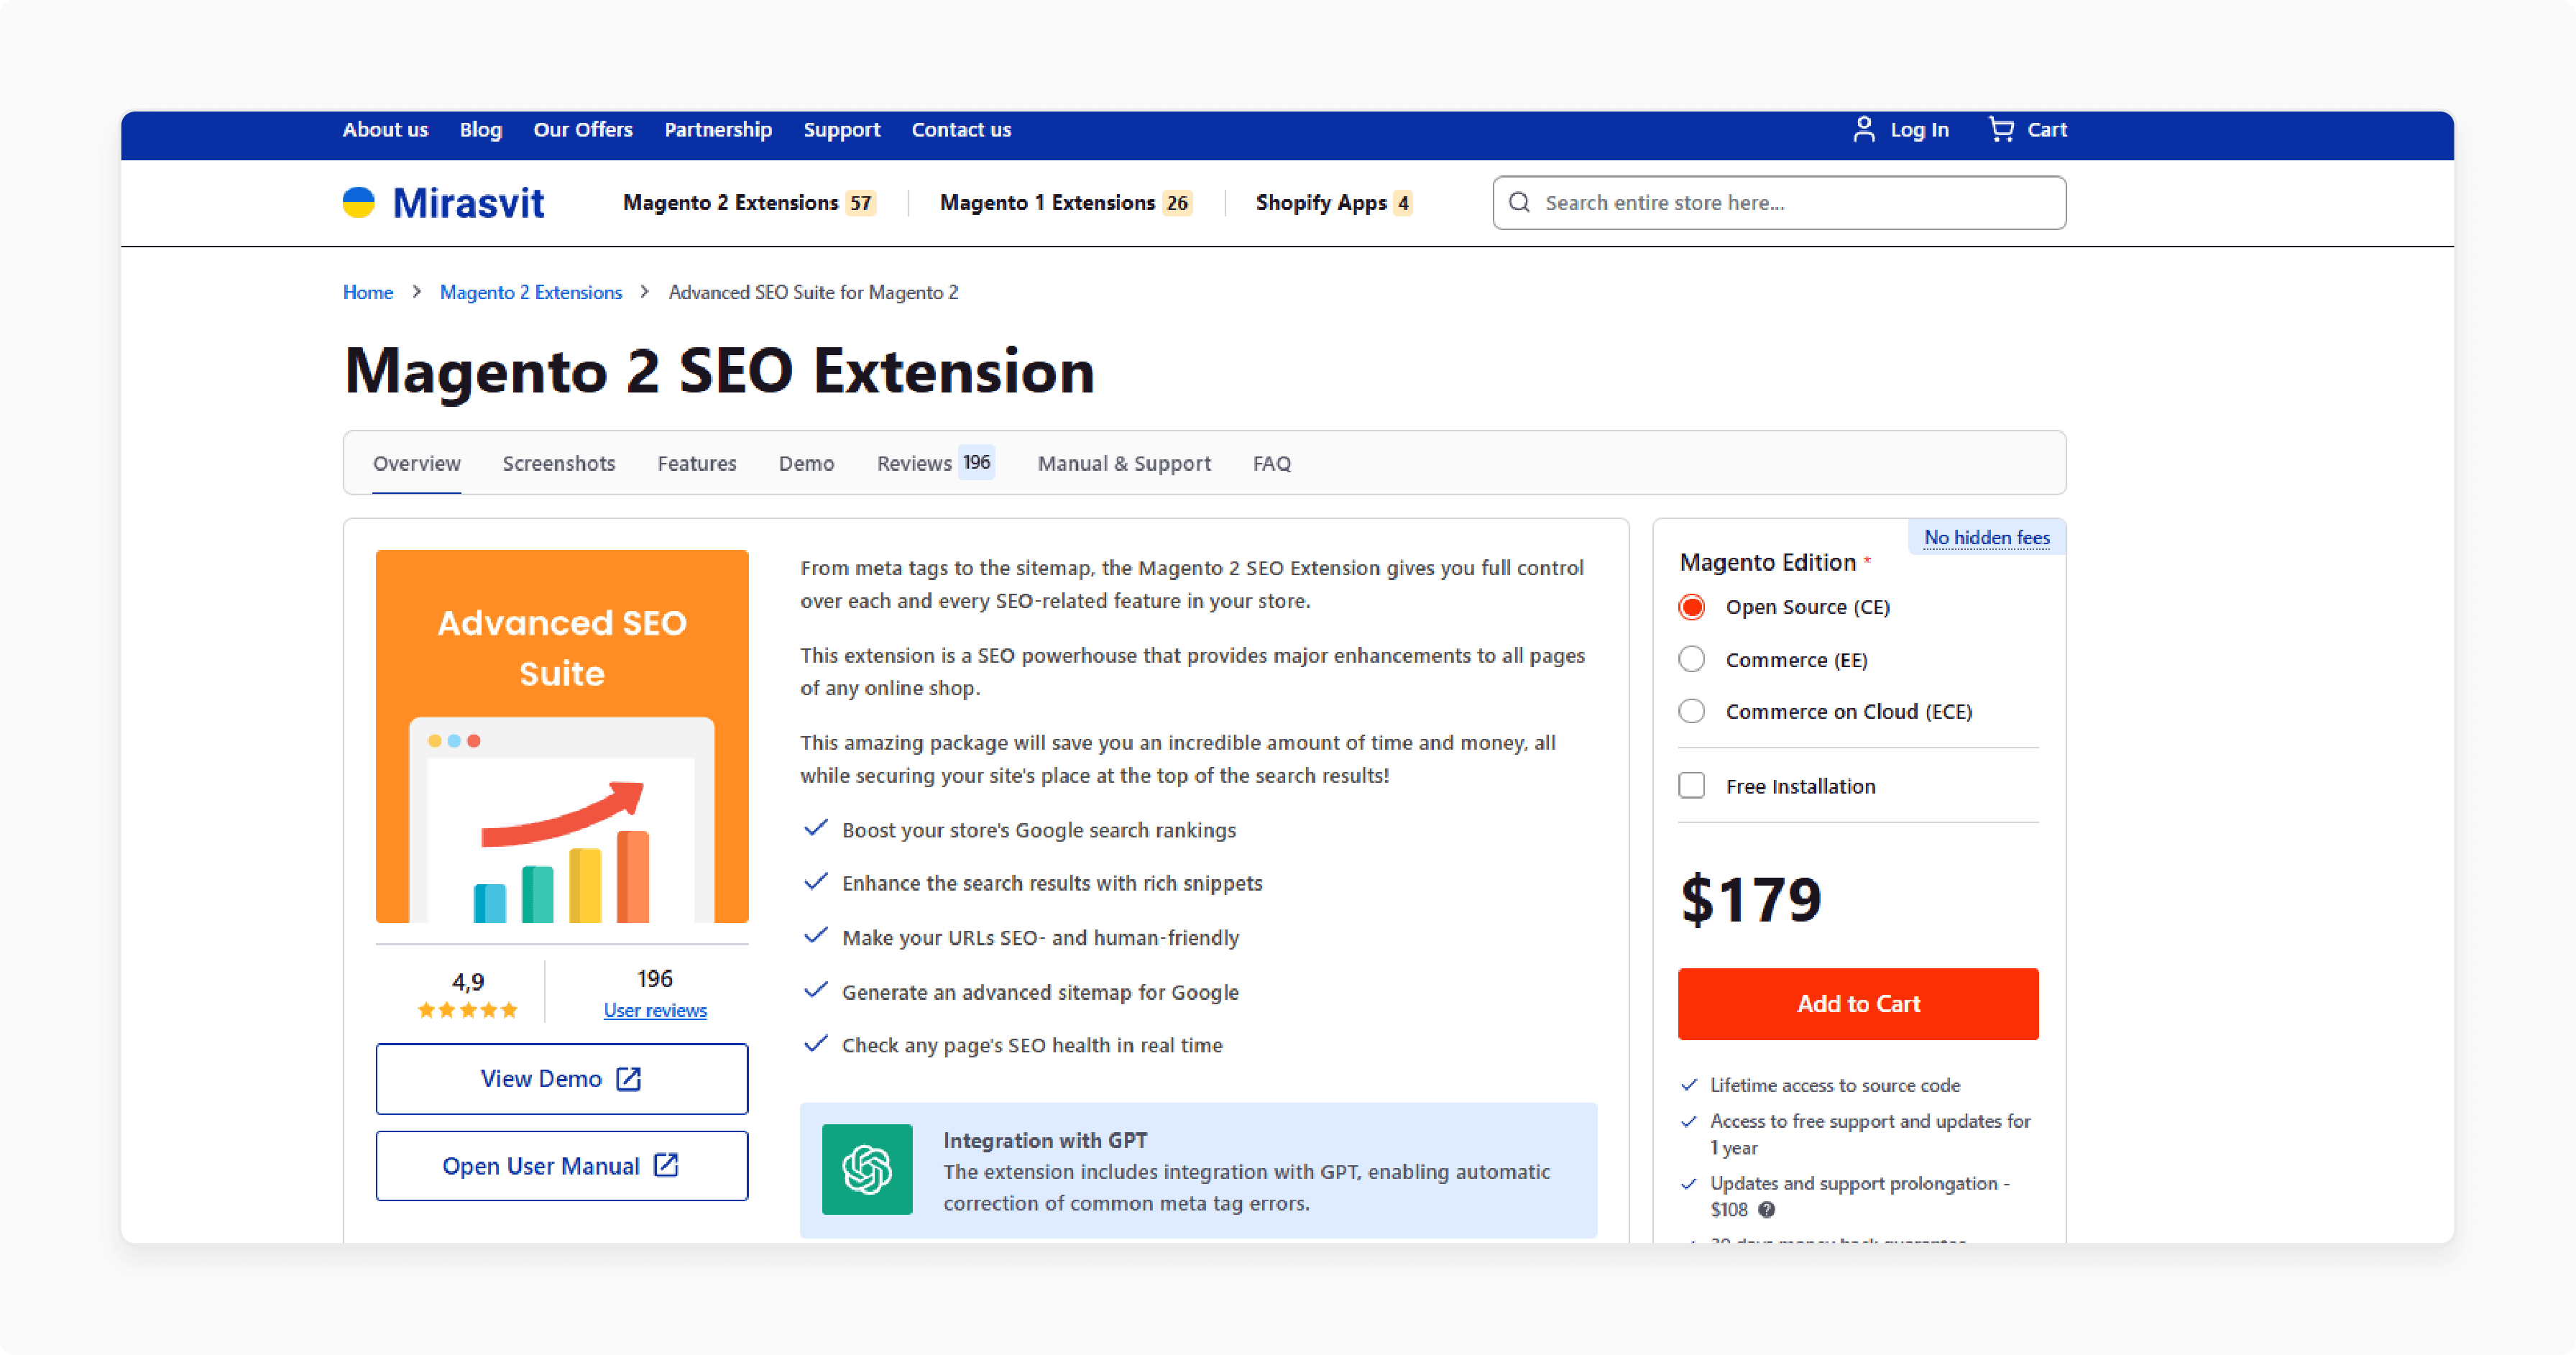Click the View Demo button
The width and height of the screenshot is (2576, 1355).
(562, 1078)
